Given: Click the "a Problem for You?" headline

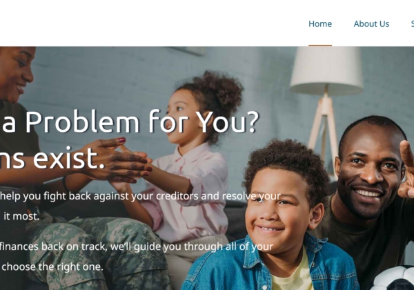Looking at the screenshot, I should 130,122.
